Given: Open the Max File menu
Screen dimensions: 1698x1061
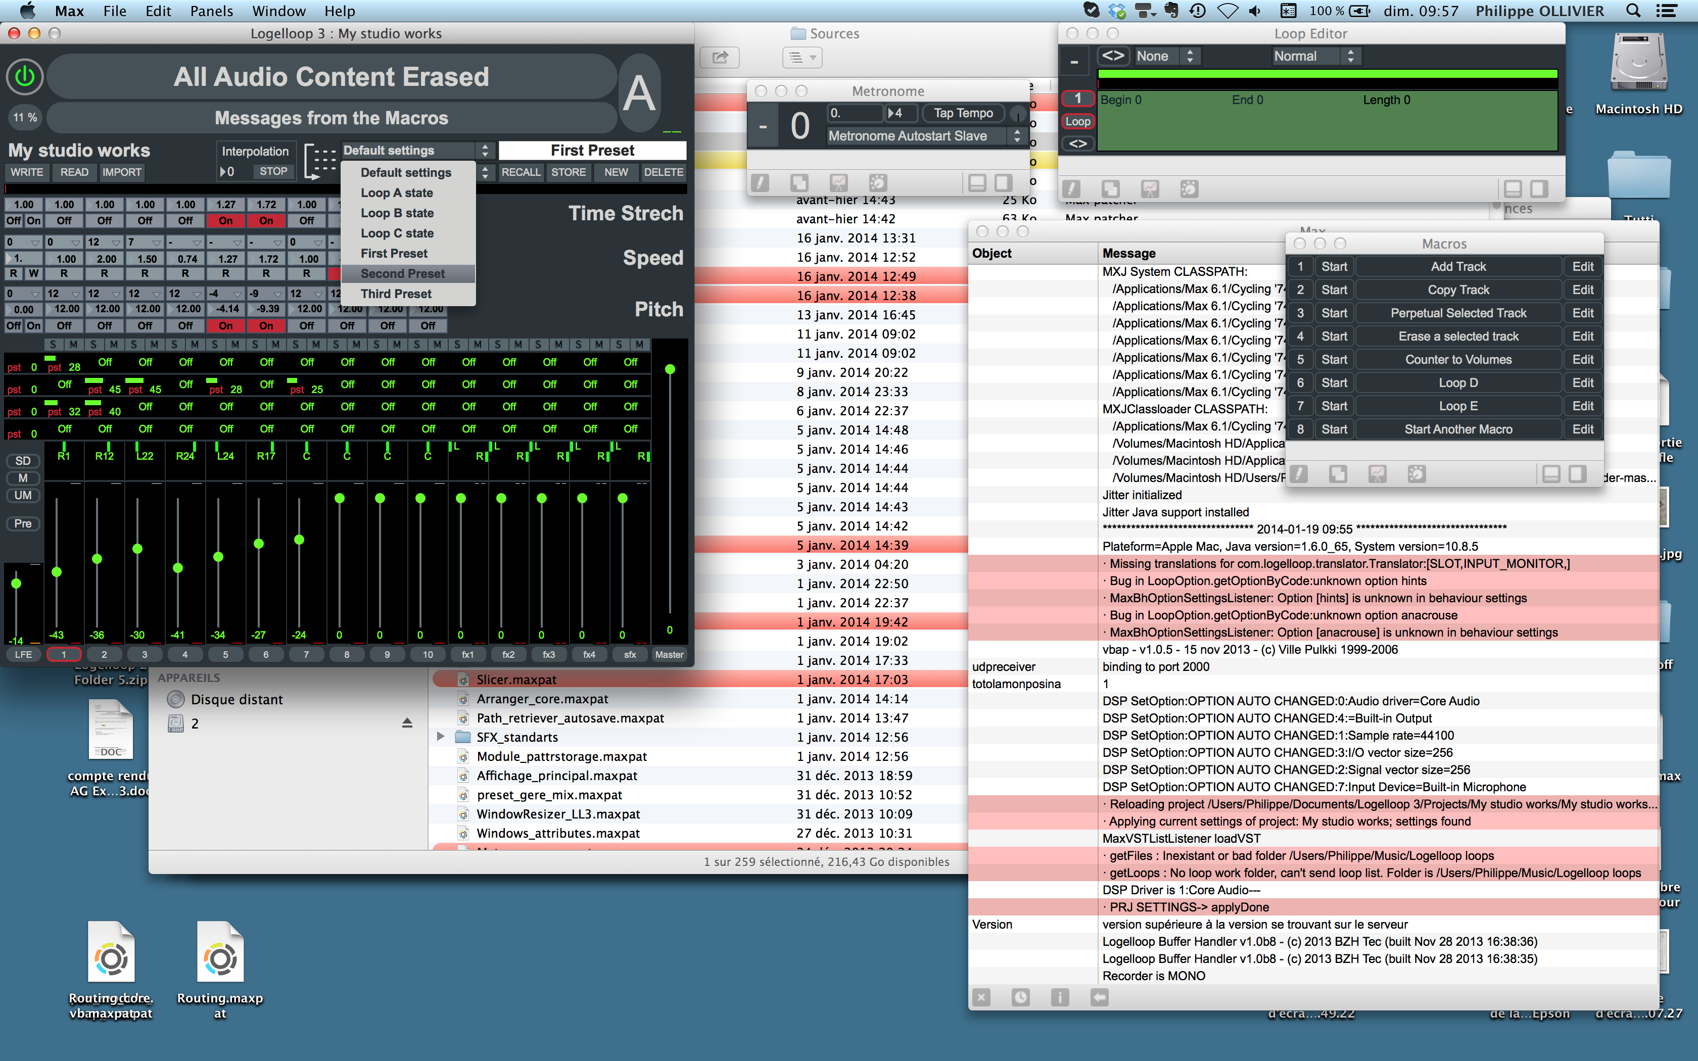Looking at the screenshot, I should (x=114, y=11).
